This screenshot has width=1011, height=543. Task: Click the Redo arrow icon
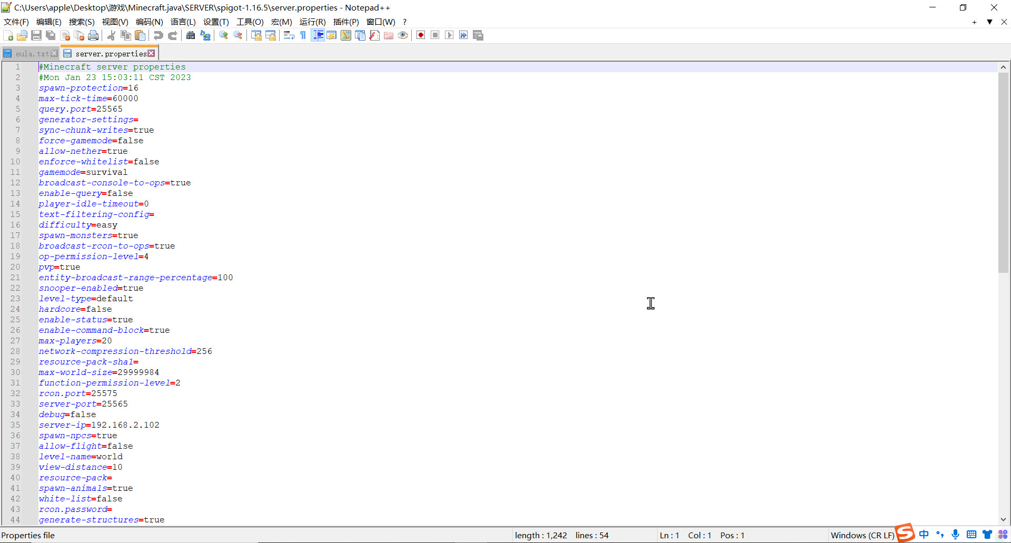pos(172,35)
